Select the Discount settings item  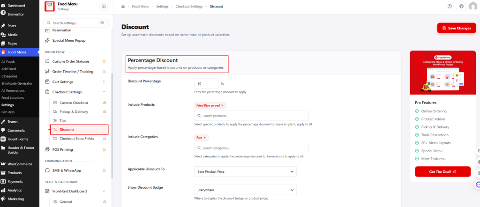point(79,130)
